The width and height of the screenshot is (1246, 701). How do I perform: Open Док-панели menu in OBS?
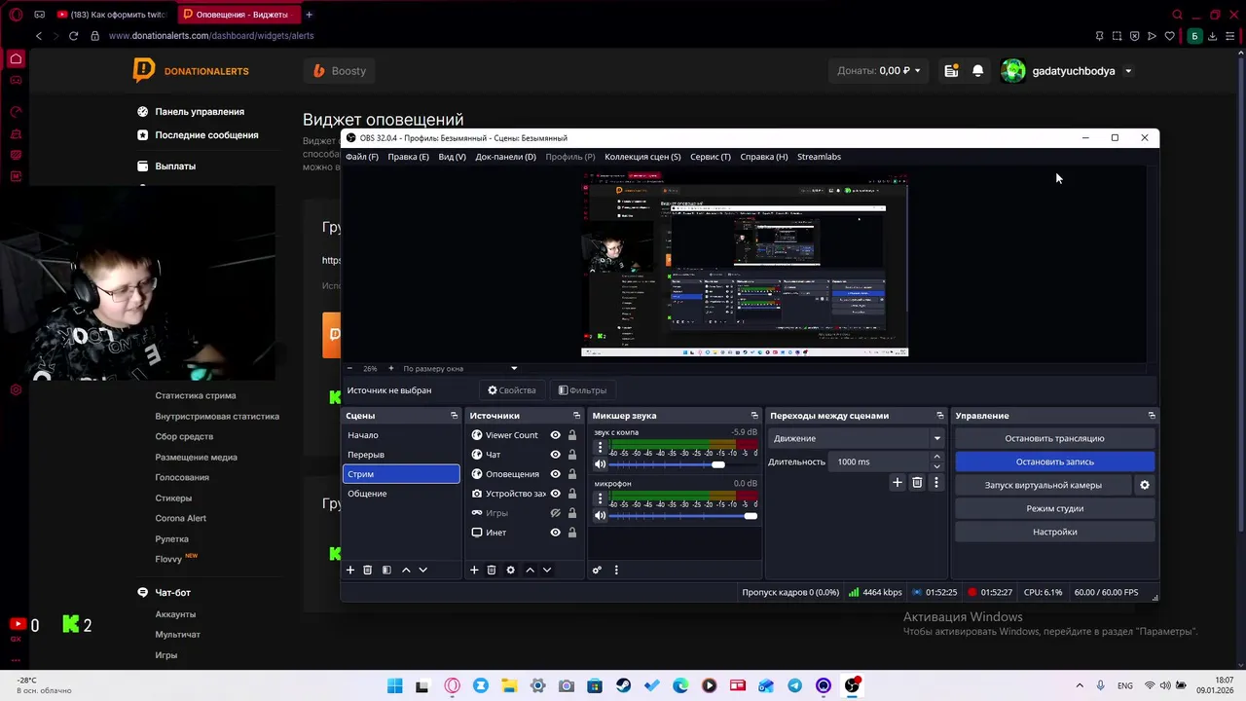coord(505,157)
